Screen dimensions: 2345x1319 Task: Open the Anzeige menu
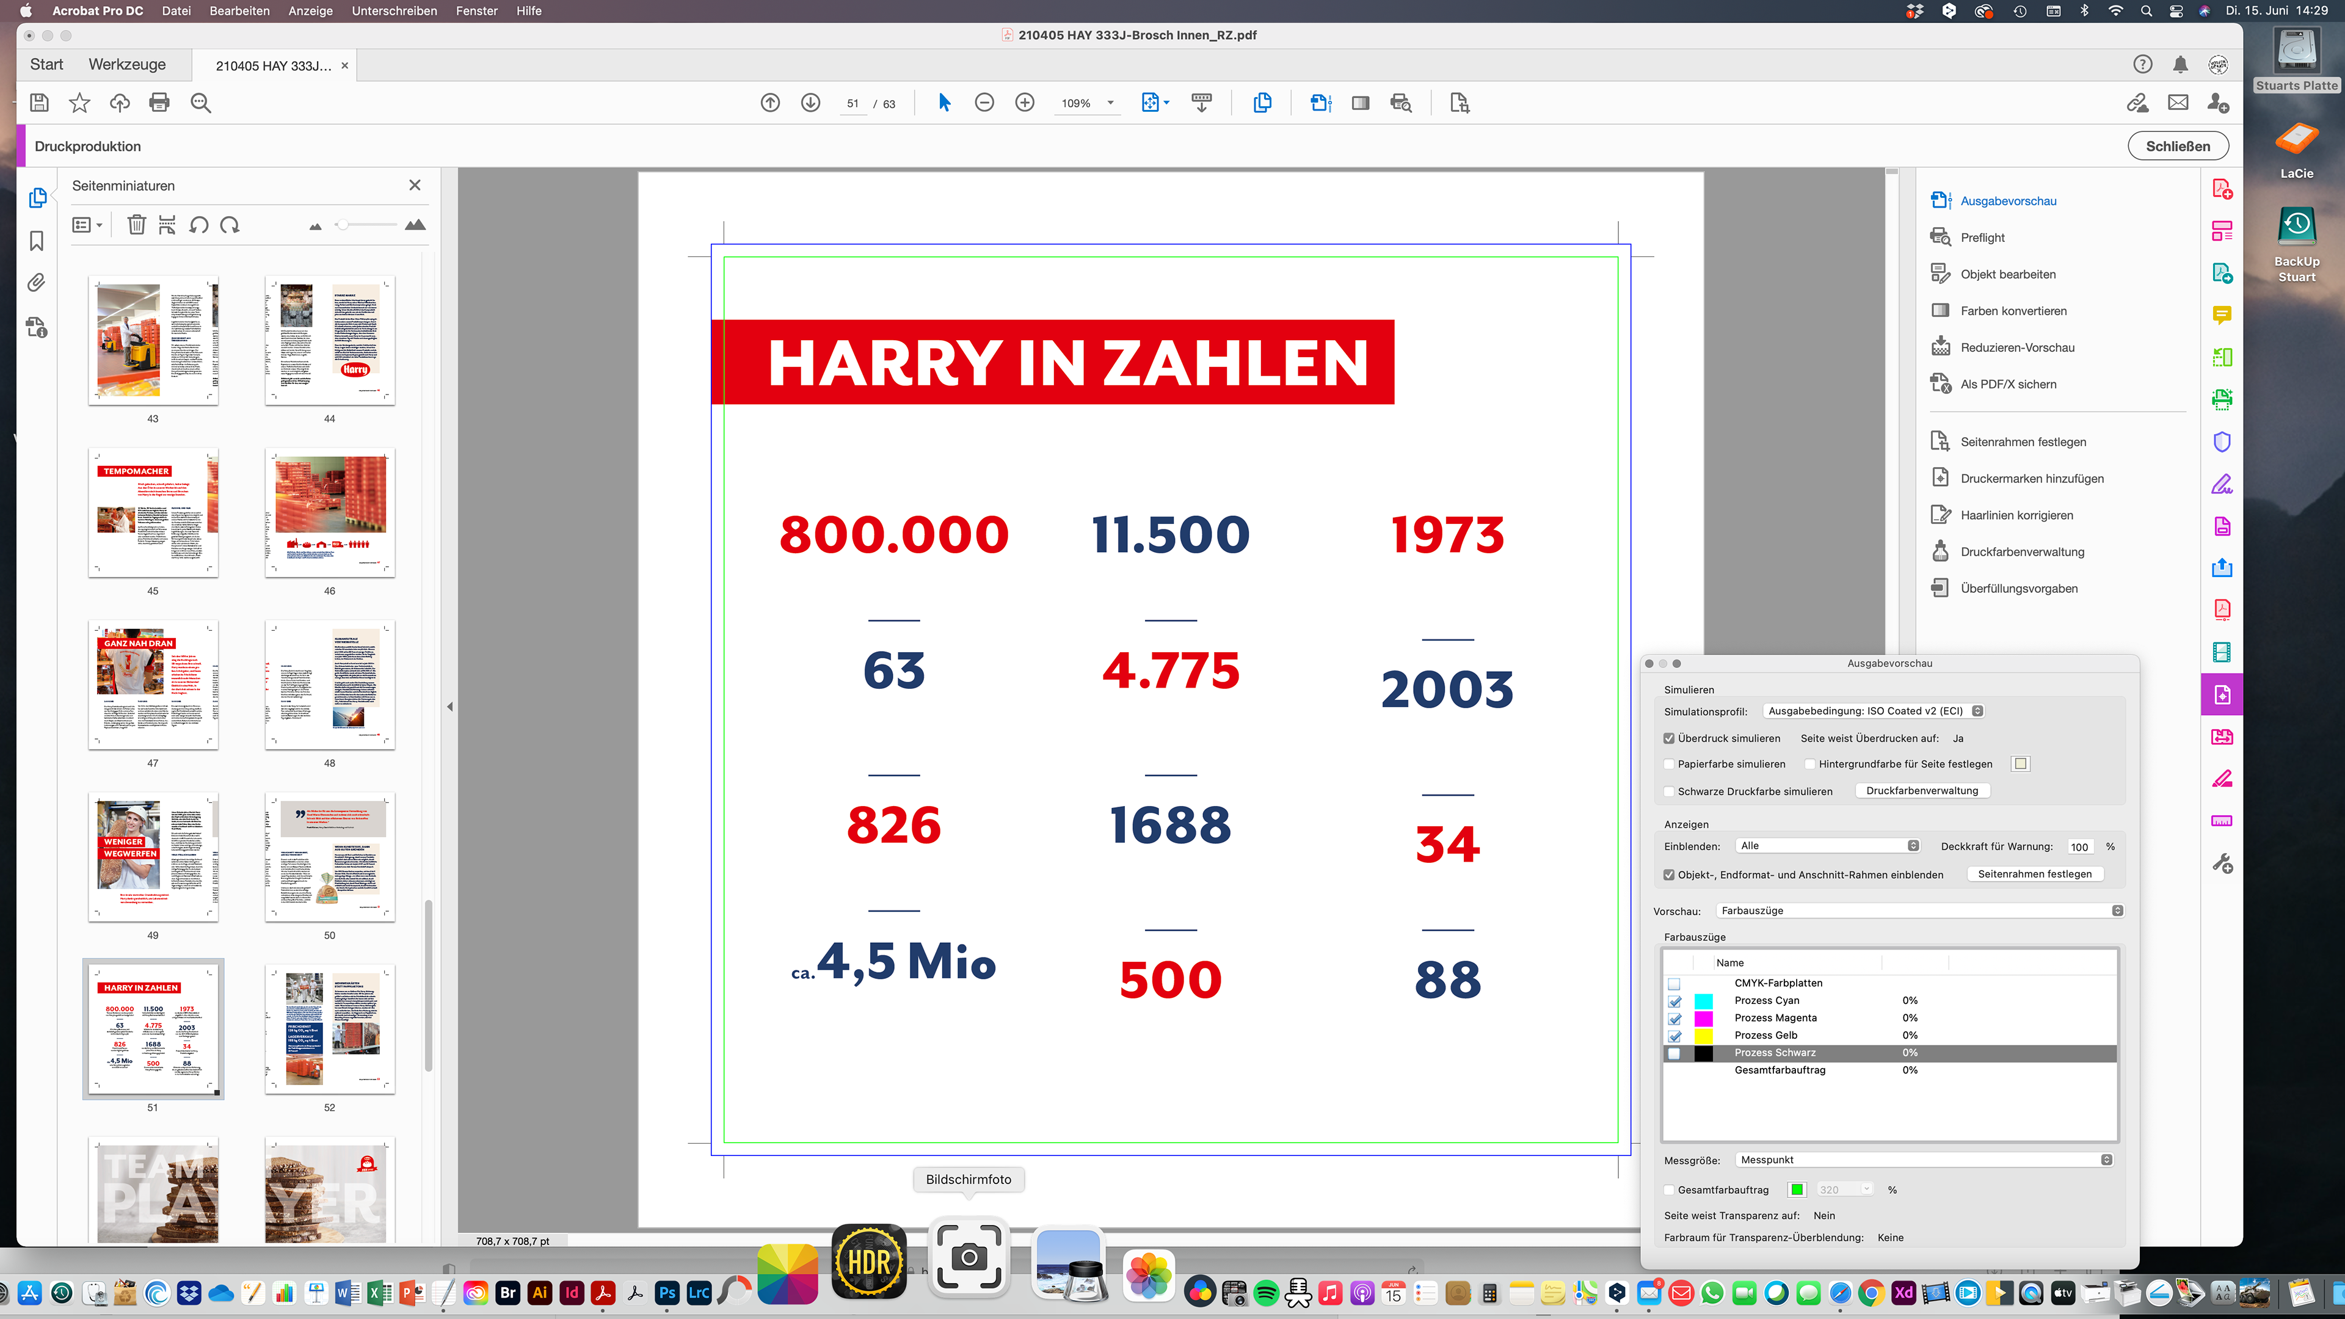(x=310, y=11)
